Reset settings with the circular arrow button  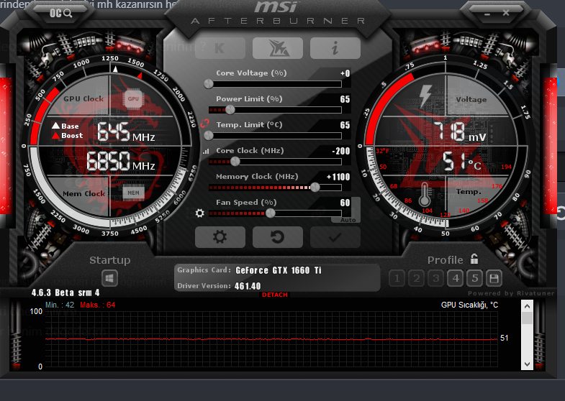coord(277,237)
